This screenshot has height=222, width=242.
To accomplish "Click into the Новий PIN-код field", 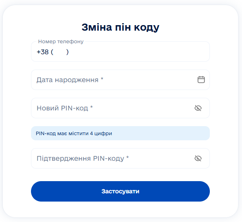I will 120,108.
